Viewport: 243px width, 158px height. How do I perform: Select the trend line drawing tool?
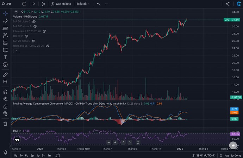coord(5,21)
